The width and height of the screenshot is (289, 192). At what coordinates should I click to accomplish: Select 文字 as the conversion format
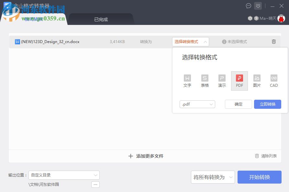187,81
